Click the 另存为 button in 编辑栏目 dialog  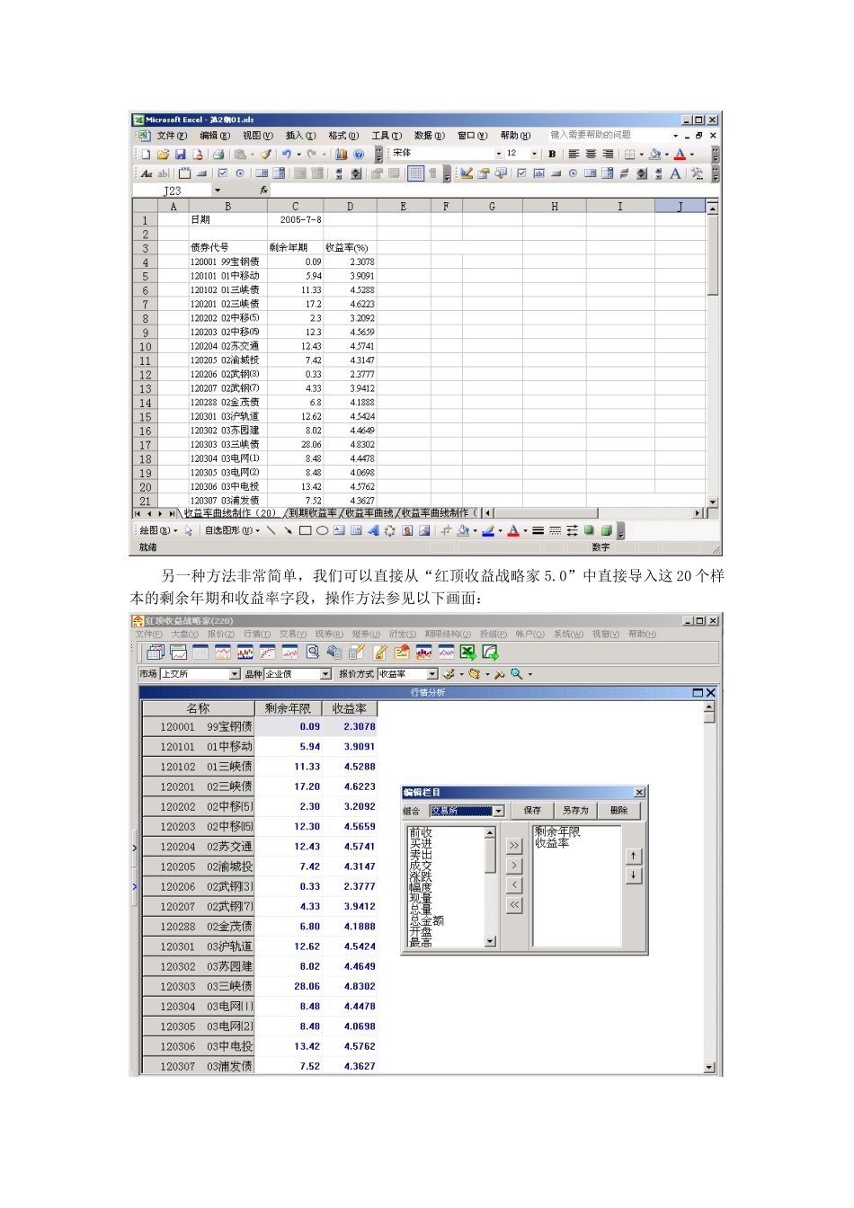[x=575, y=811]
